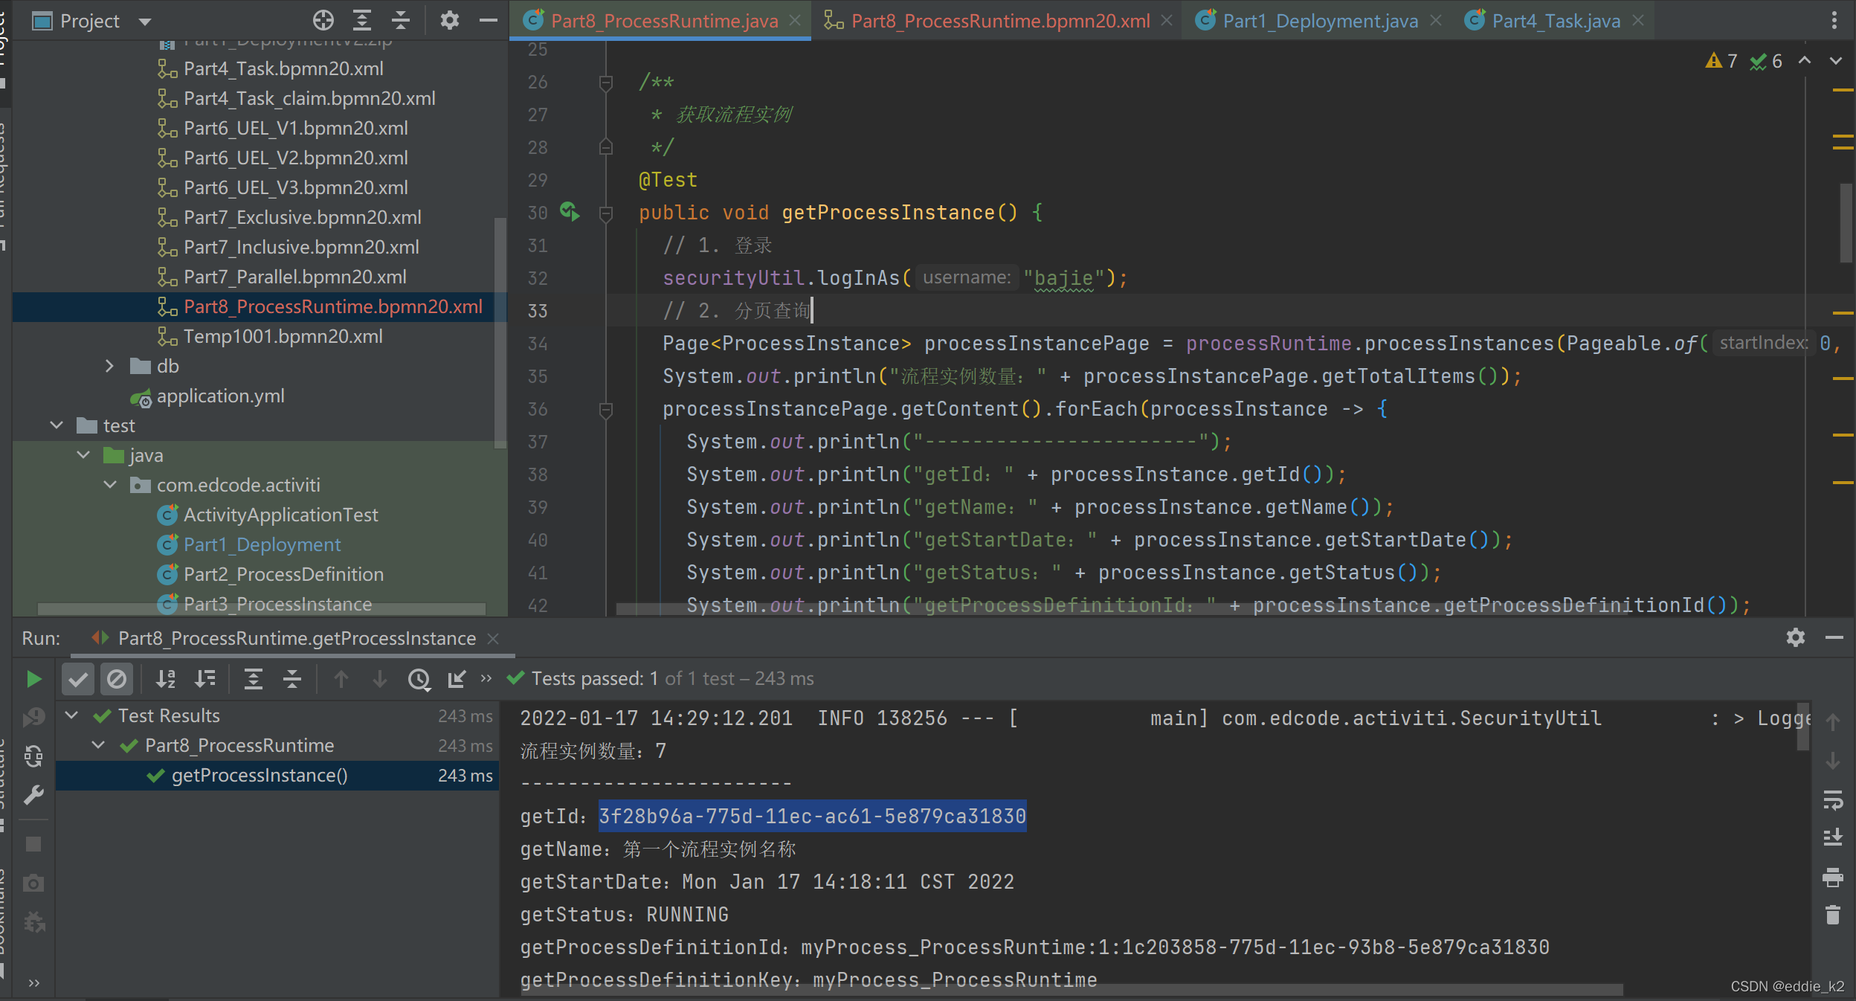Click the print console output icon

click(x=1833, y=877)
